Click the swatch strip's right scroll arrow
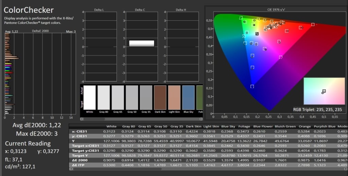Viewport: 348px width, 176px height. (201, 119)
